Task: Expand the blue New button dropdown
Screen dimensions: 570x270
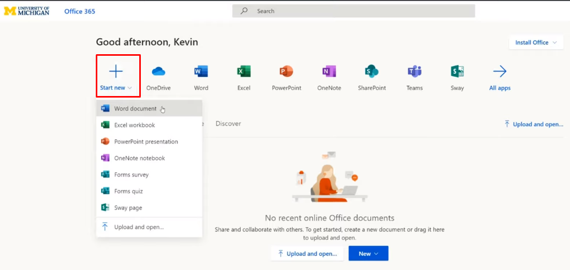Action: tap(368, 253)
